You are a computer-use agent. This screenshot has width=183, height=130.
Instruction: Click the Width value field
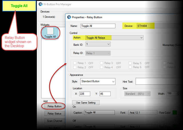pos(172,93)
